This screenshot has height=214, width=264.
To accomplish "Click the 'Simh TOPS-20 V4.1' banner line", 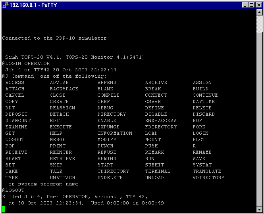I will tap(75, 57).
